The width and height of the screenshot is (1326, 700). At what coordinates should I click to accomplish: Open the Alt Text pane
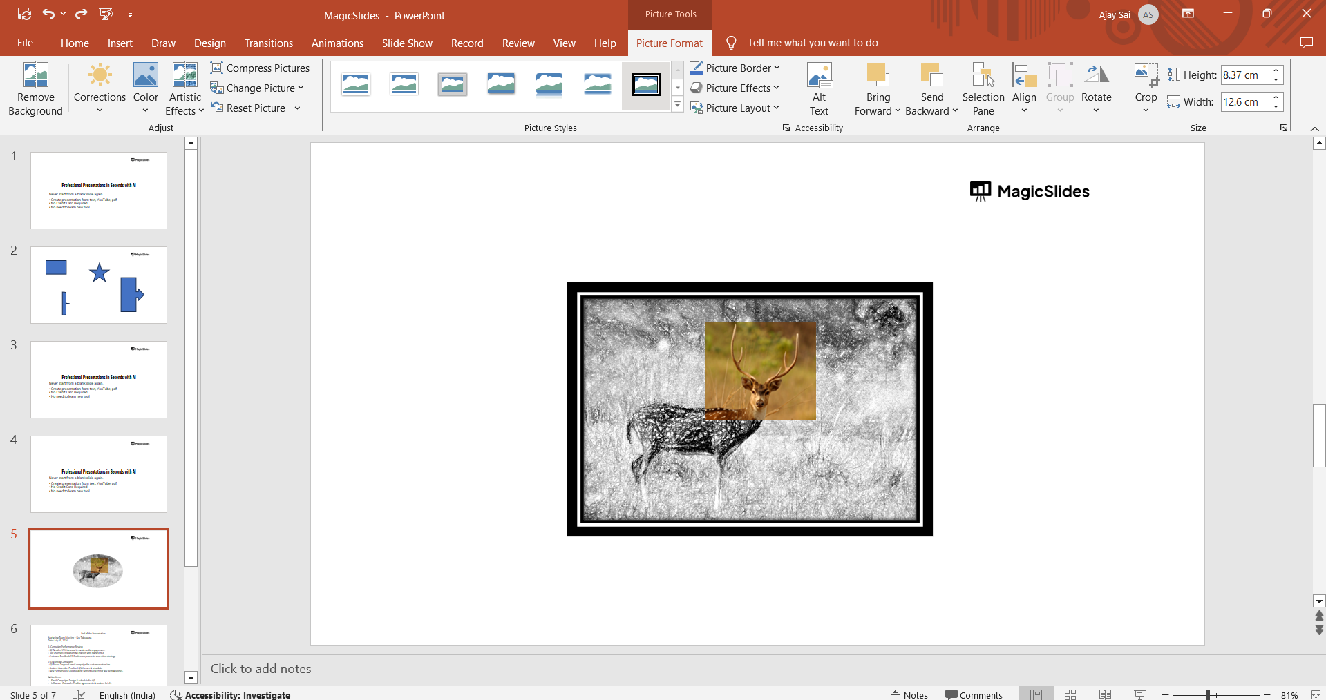pos(819,89)
